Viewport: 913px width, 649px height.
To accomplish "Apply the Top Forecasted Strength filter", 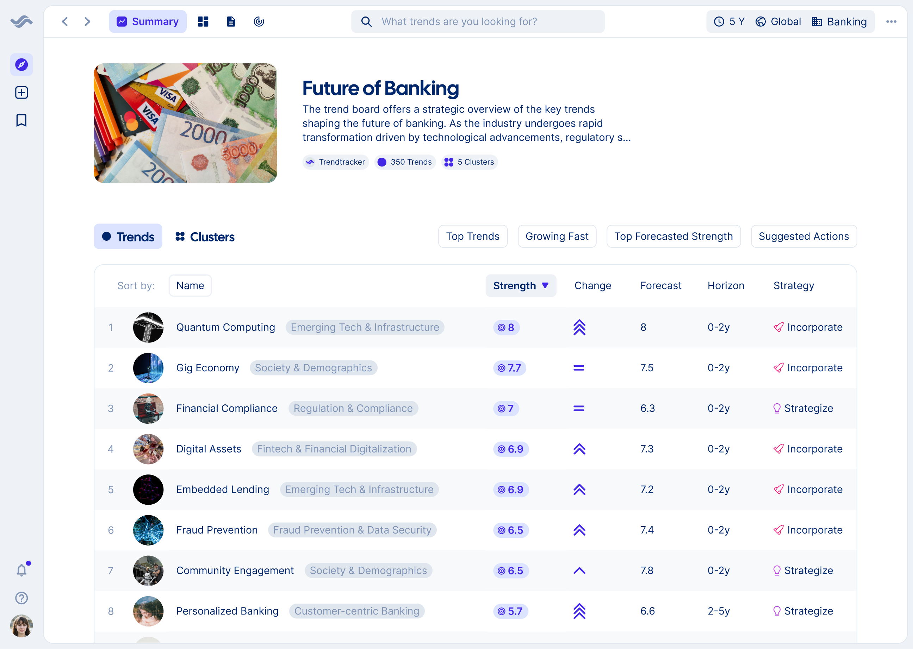I will [673, 237].
